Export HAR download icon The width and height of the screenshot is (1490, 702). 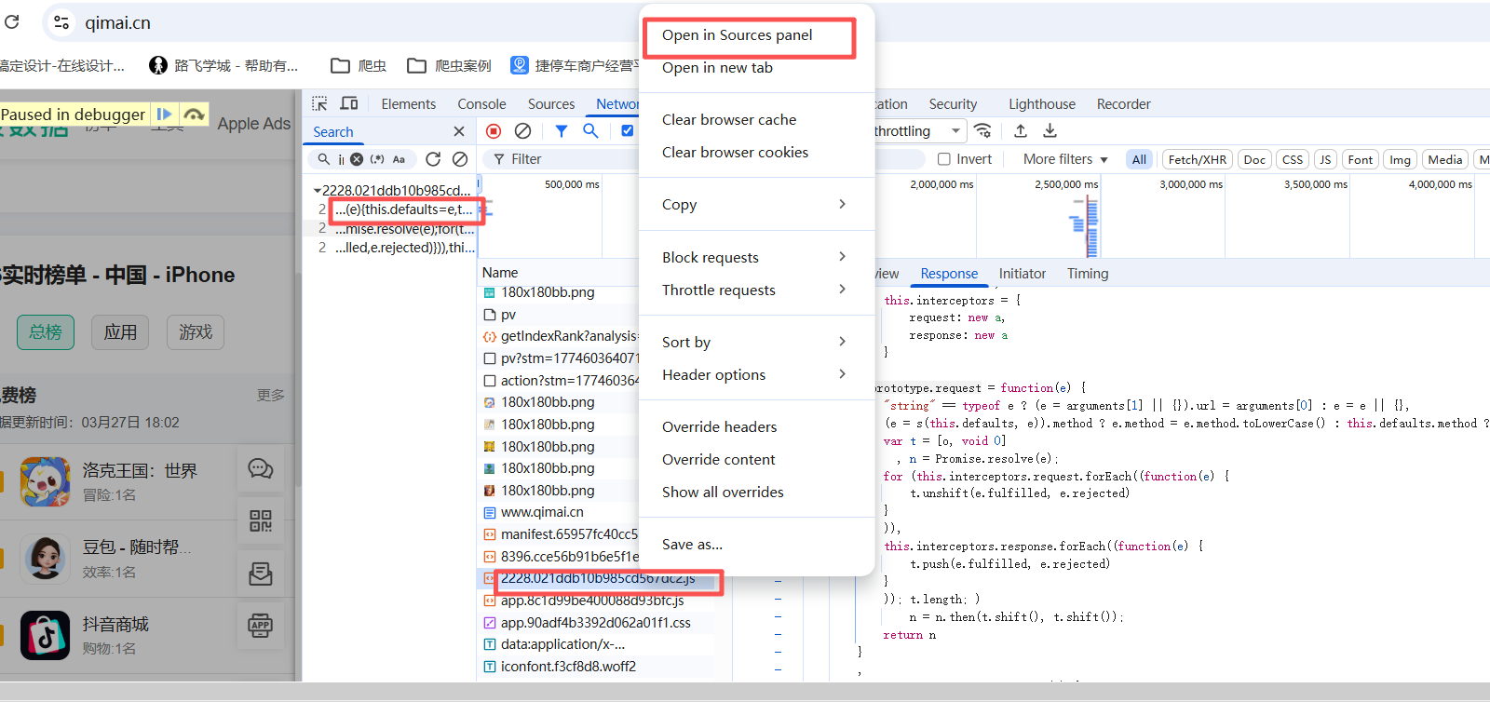point(1050,130)
